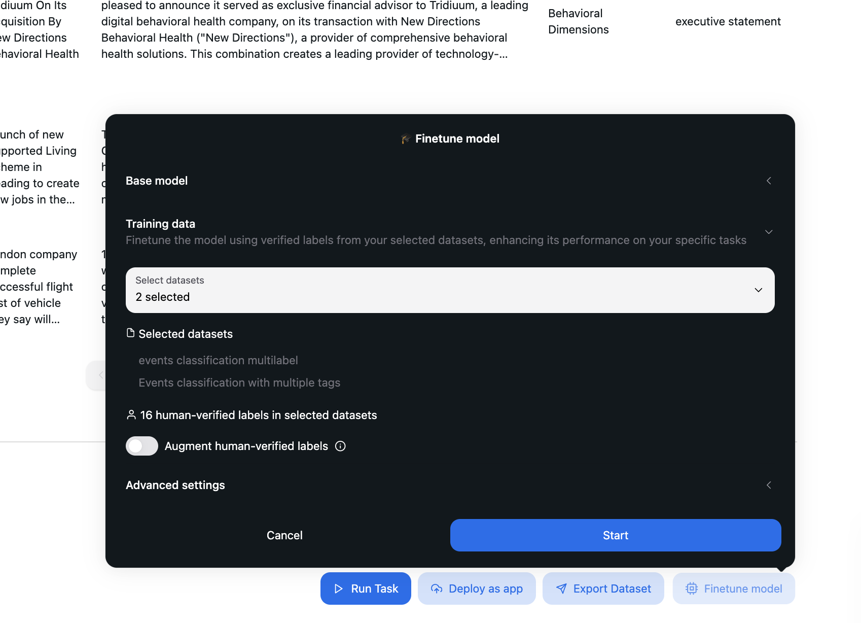Select the Export Dataset button
This screenshot has width=861, height=623.
(603, 589)
